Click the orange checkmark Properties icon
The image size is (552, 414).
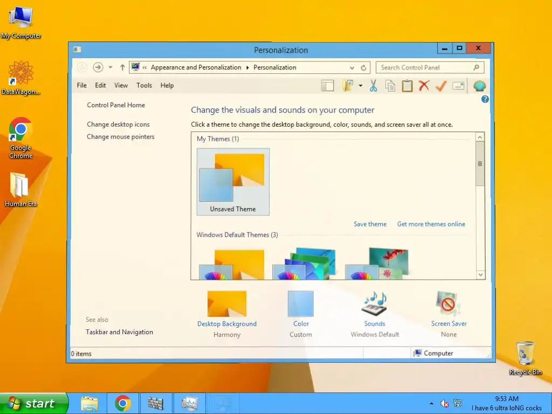point(441,86)
